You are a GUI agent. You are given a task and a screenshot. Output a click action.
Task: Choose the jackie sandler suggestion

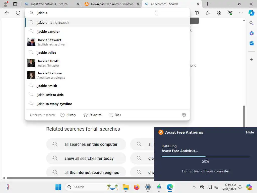[107, 31]
